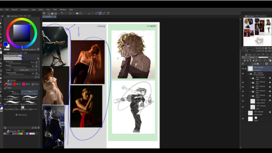This screenshot has width=272, height=153.
Task: Toggle visibility of the char folder
Action: coord(243,83)
